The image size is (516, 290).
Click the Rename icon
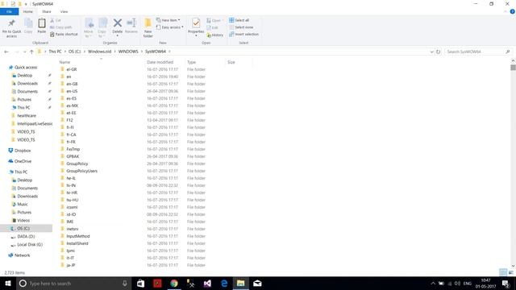[131, 23]
